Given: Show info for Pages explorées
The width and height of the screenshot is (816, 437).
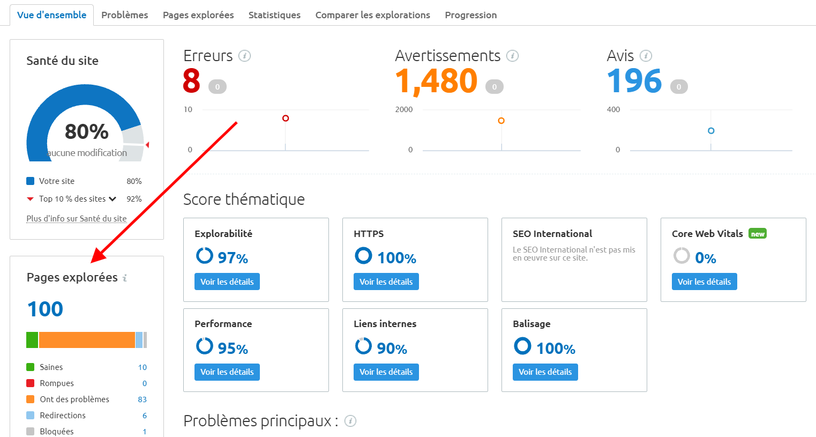Looking at the screenshot, I should [125, 278].
